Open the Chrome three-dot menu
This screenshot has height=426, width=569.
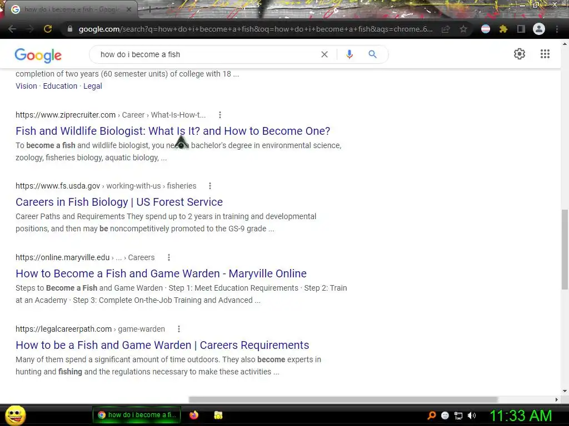[x=557, y=29]
